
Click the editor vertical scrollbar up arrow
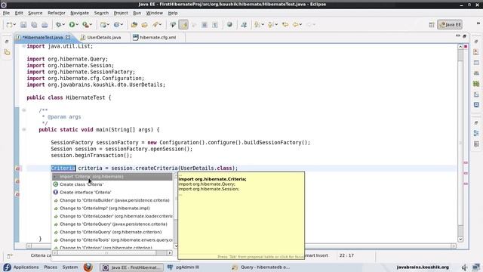(460, 47)
